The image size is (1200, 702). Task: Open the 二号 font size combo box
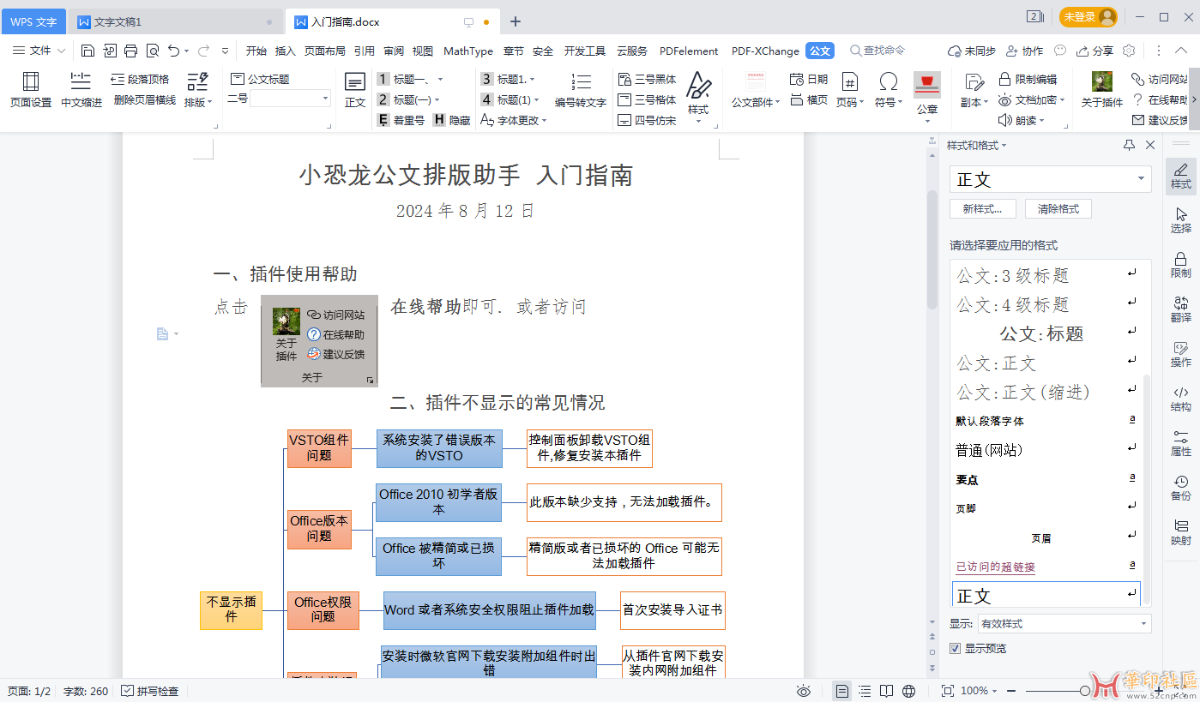click(290, 99)
